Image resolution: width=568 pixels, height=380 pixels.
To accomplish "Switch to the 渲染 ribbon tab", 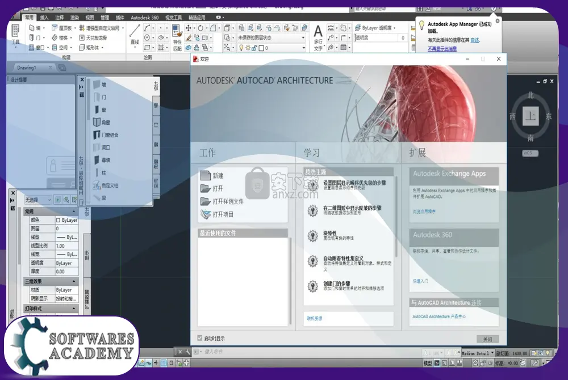I will (x=74, y=18).
